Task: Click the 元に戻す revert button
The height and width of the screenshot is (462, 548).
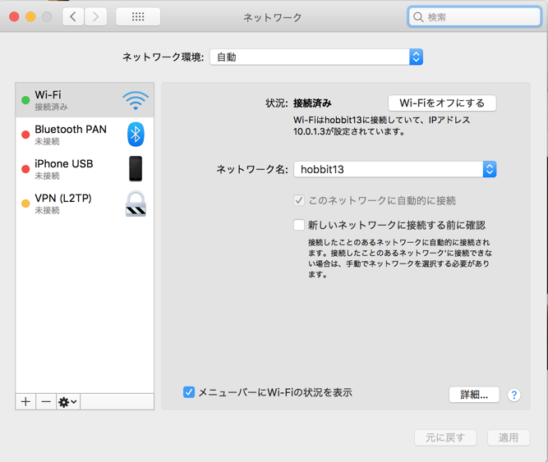Action: (445, 437)
